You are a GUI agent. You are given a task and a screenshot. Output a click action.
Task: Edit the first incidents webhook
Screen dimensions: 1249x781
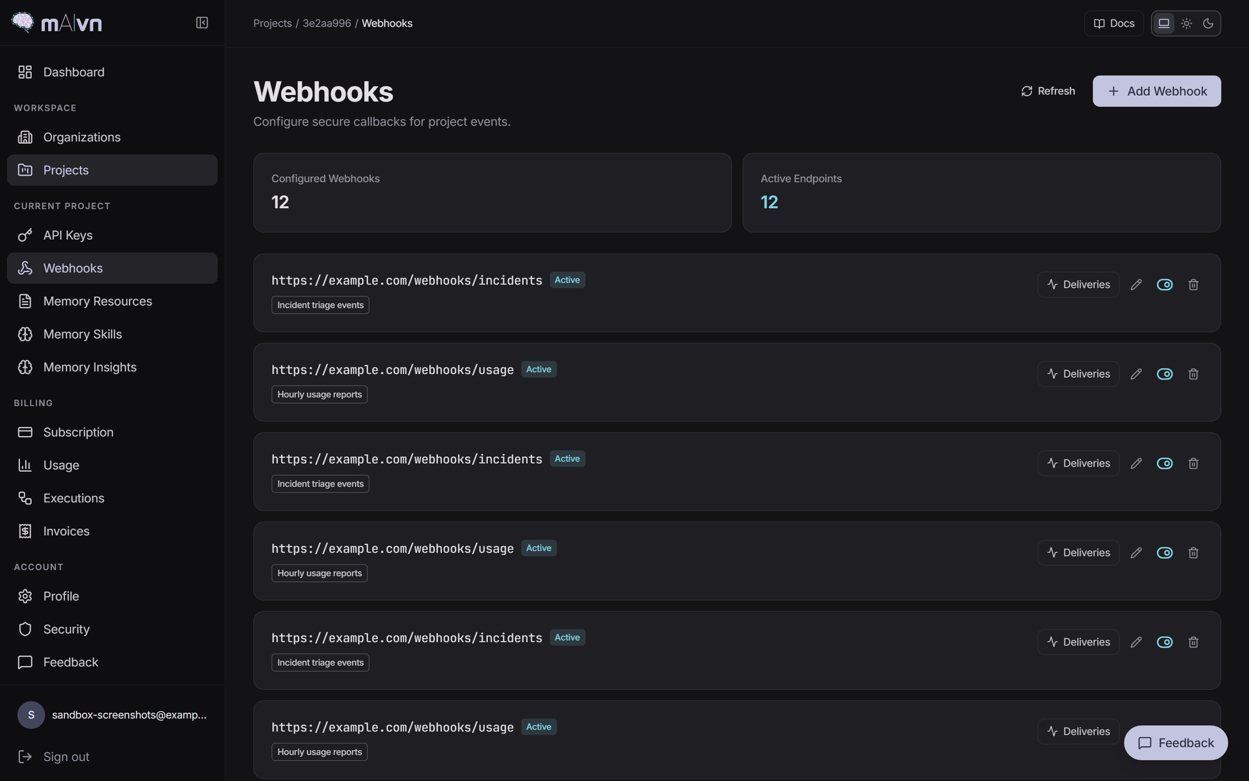pyautogui.click(x=1136, y=285)
